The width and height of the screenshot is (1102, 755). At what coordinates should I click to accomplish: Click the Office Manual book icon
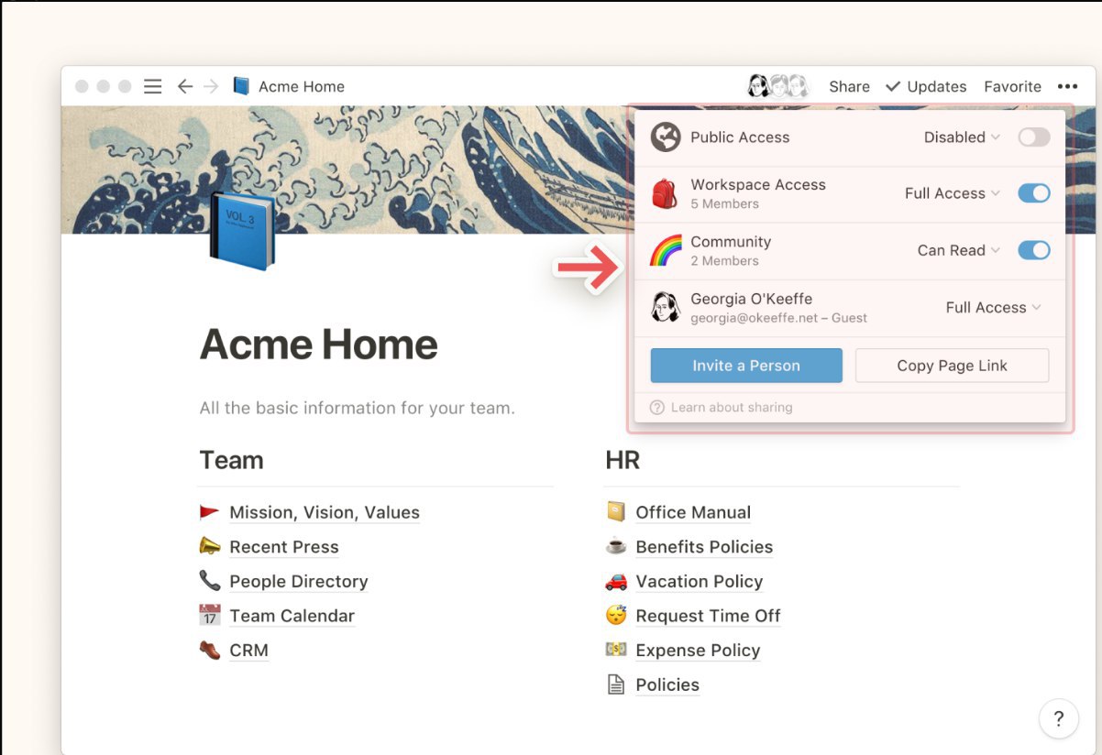[616, 511]
